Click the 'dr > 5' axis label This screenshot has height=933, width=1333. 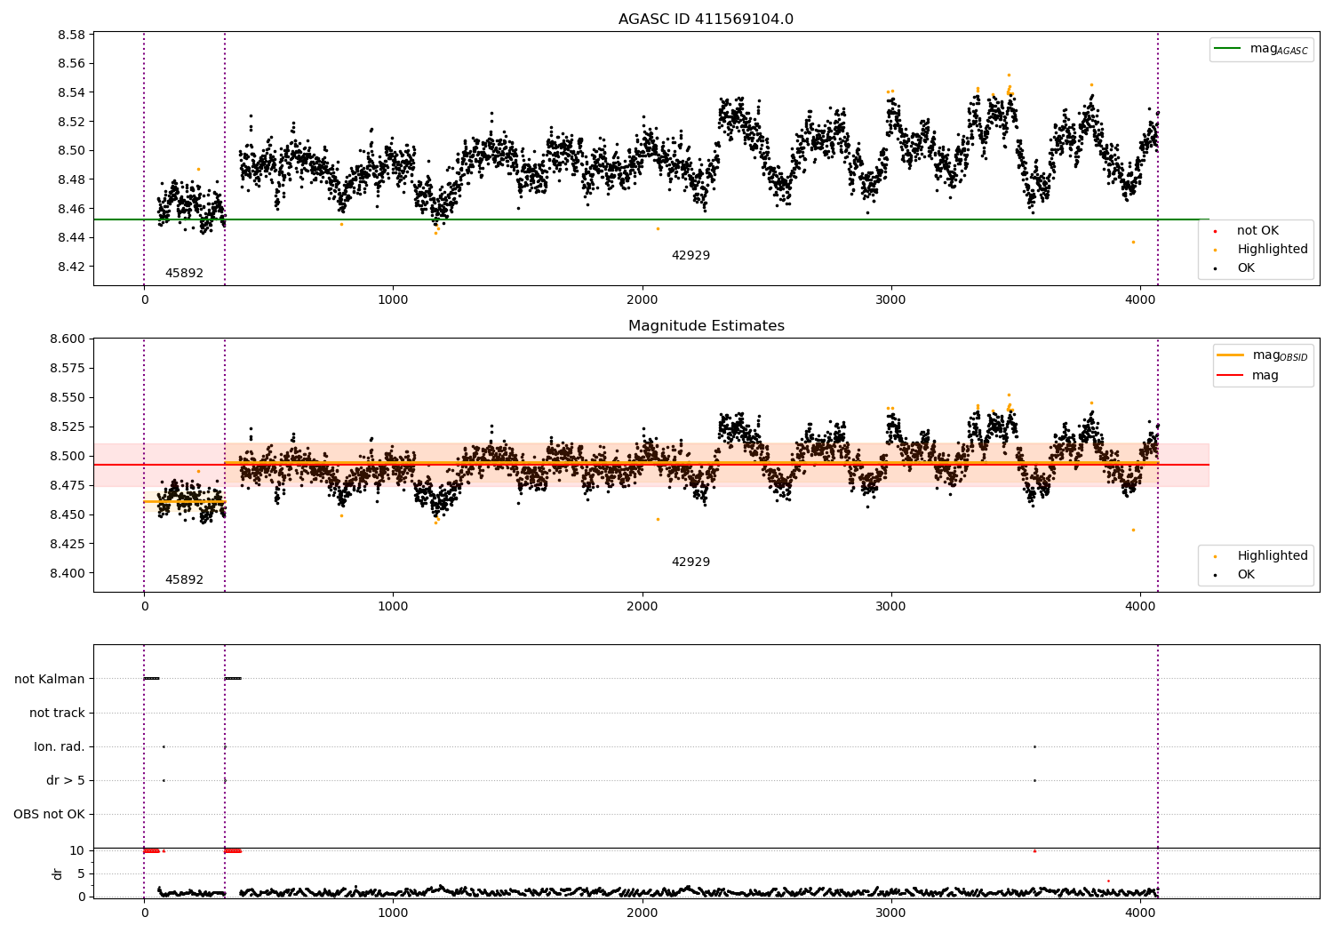(66, 781)
